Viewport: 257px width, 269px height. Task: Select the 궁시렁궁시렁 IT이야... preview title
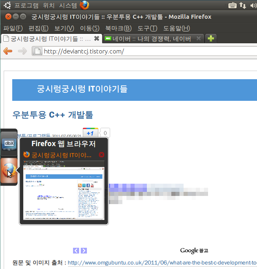pyautogui.click(x=61, y=155)
